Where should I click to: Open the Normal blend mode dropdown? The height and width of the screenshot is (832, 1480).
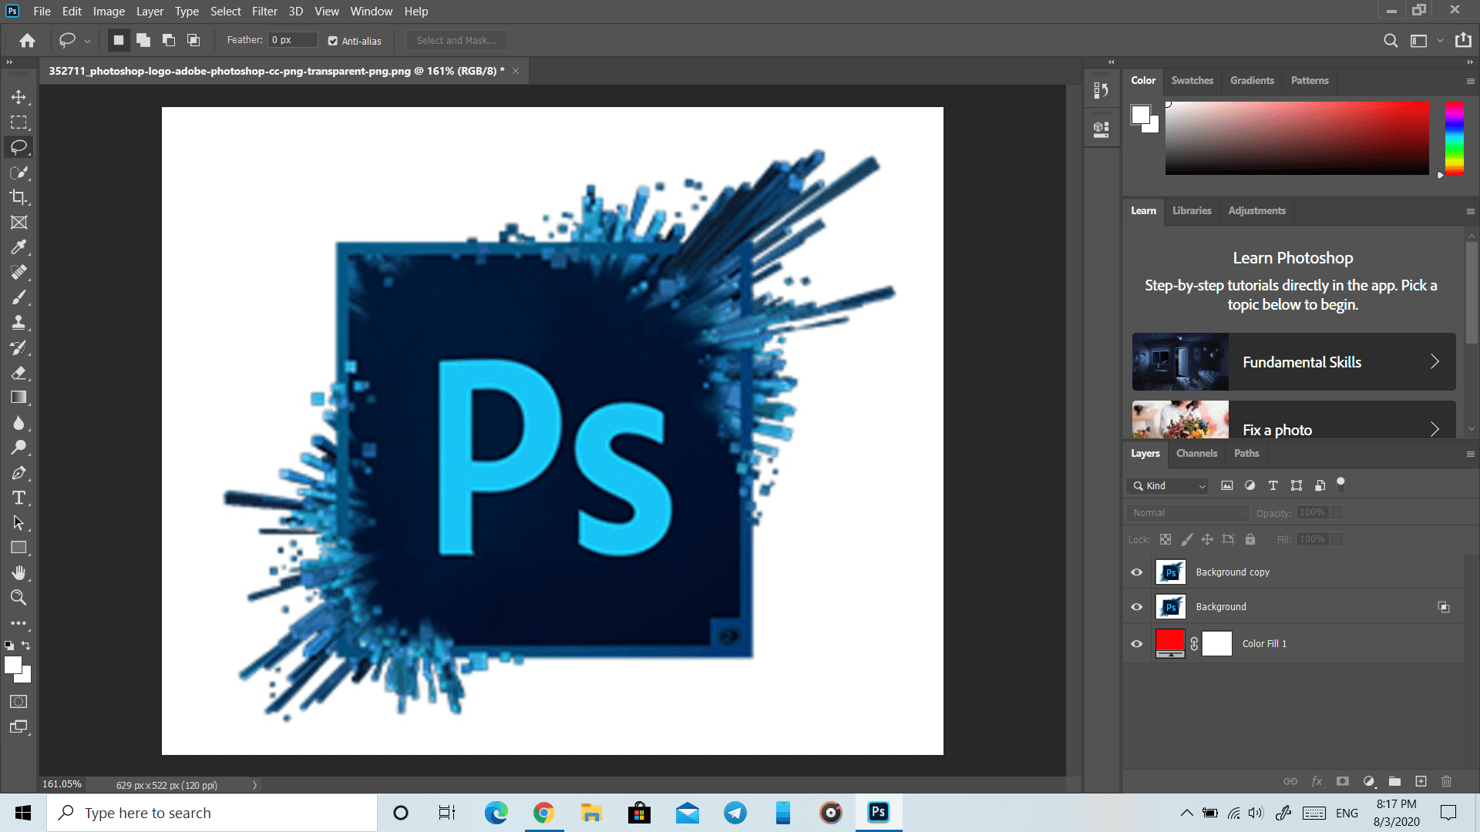click(1187, 513)
